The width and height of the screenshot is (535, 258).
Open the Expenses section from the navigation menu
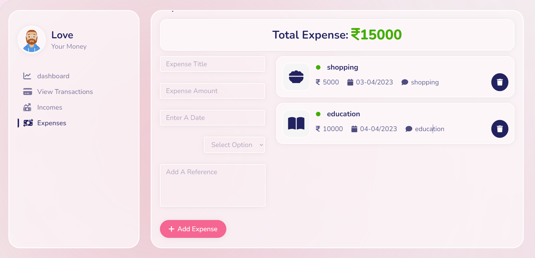[x=52, y=123]
